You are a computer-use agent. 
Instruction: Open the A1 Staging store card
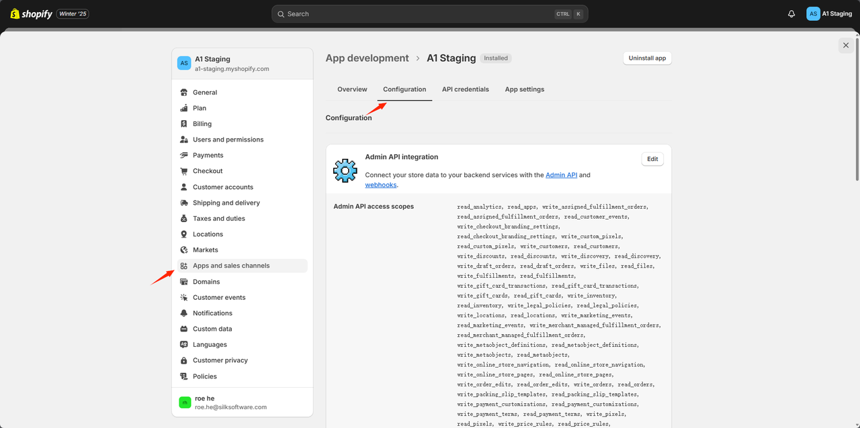pyautogui.click(x=243, y=64)
